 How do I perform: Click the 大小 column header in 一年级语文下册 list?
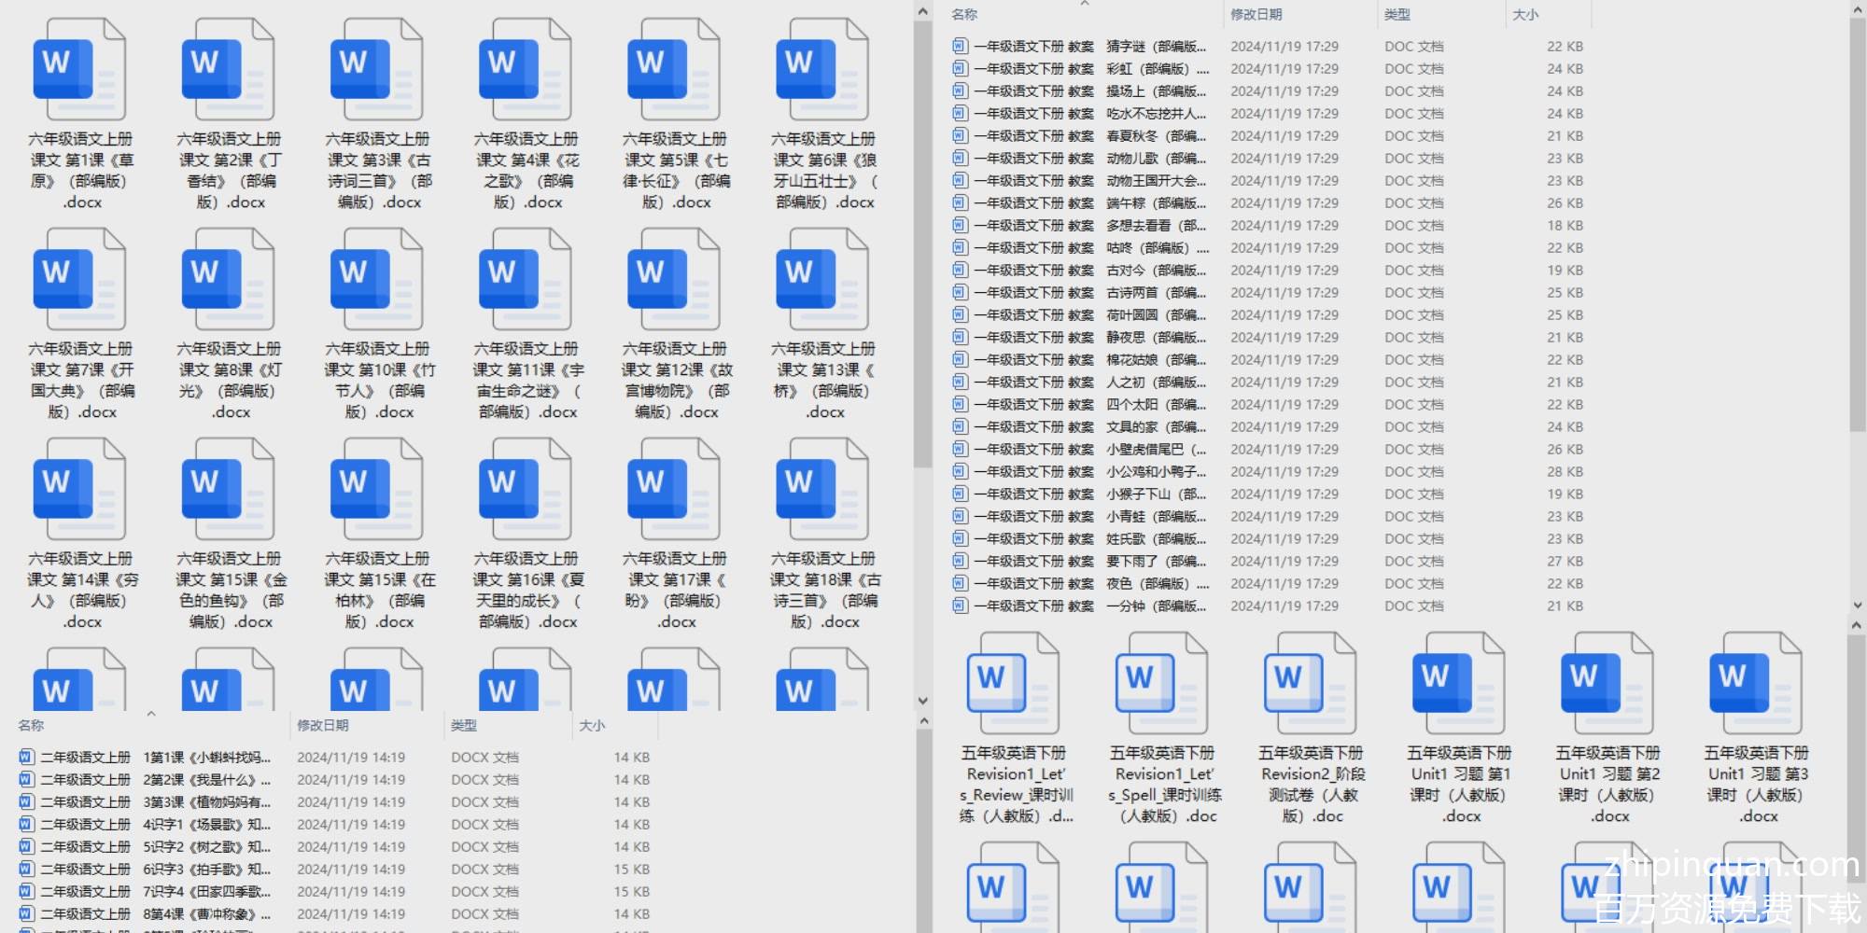coord(1525,15)
